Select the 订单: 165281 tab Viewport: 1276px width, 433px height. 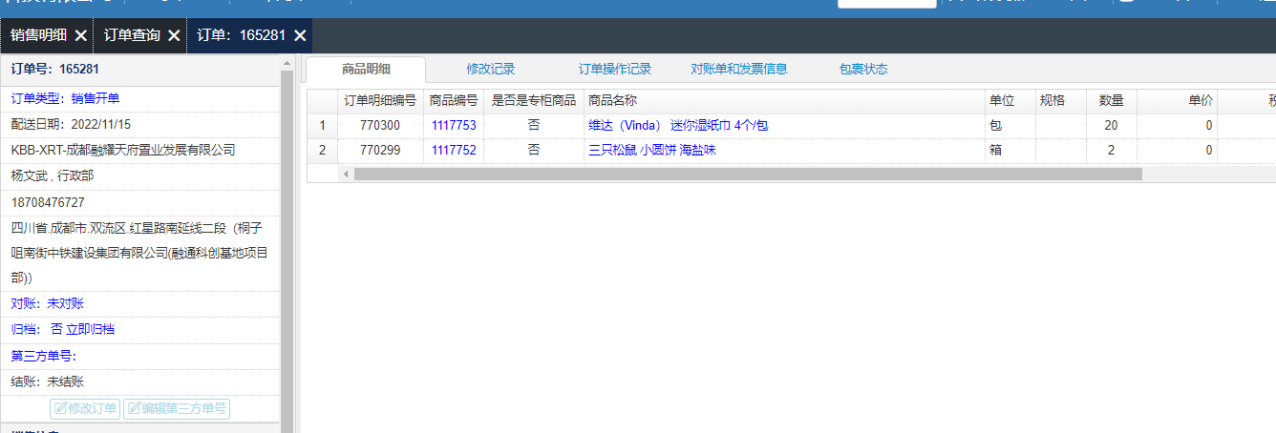tap(242, 35)
